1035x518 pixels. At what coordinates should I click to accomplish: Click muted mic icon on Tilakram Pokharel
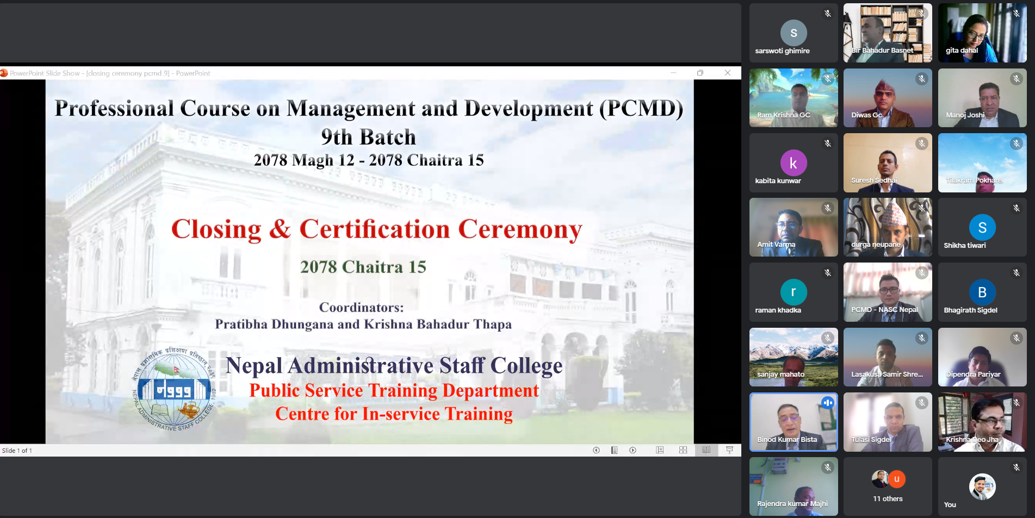tap(1017, 143)
